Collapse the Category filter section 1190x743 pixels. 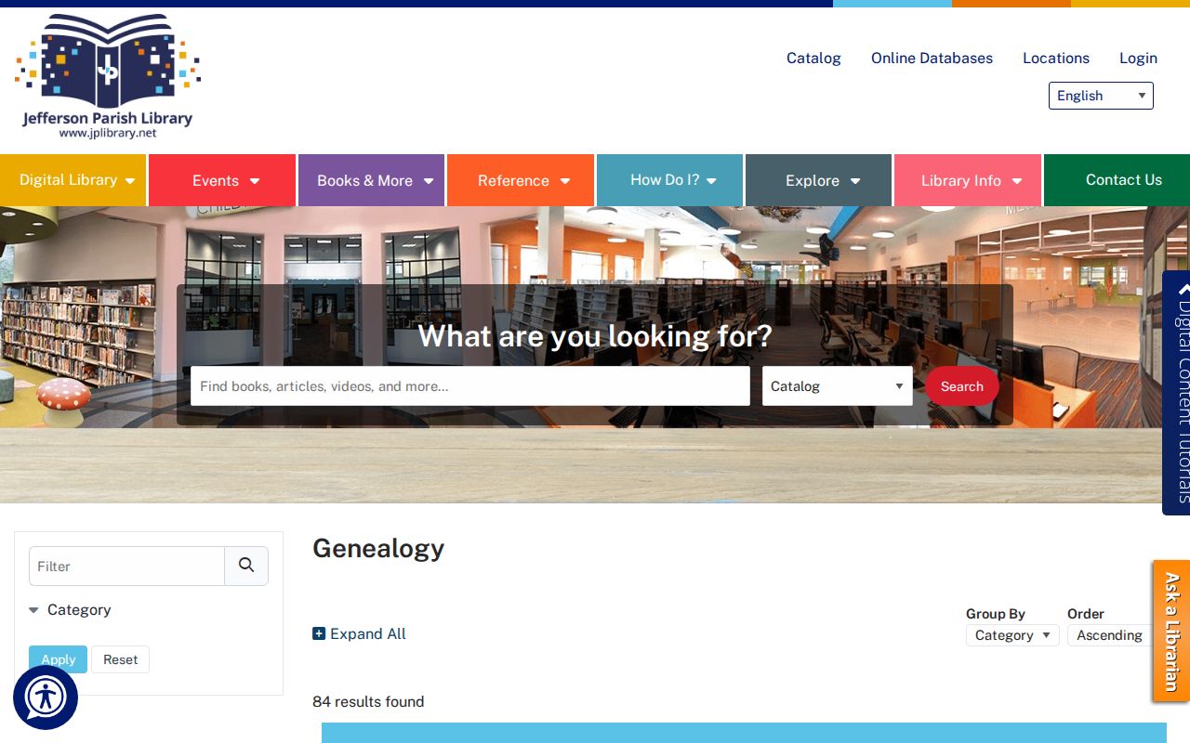(70, 610)
